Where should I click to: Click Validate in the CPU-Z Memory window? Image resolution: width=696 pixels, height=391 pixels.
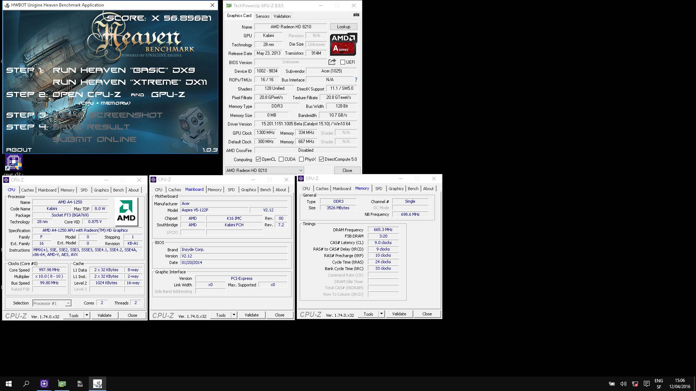[399, 314]
